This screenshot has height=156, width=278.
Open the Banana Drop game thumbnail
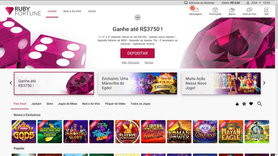pos(50,132)
